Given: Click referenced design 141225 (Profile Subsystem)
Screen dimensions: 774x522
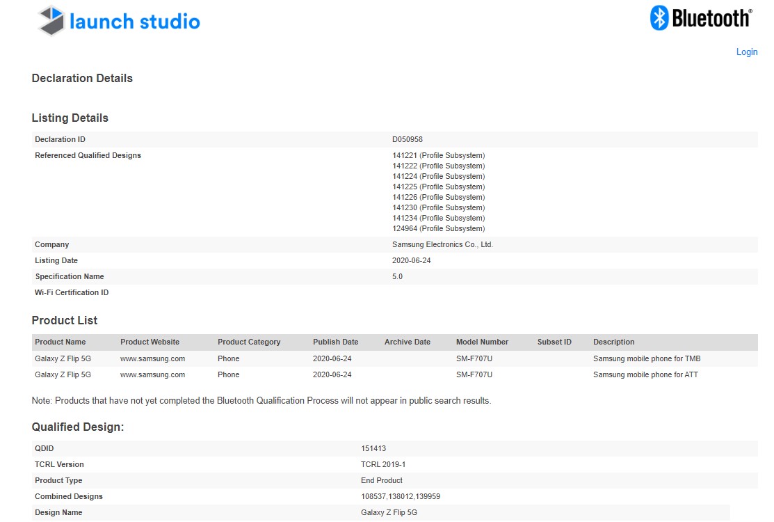Looking at the screenshot, I should [438, 187].
